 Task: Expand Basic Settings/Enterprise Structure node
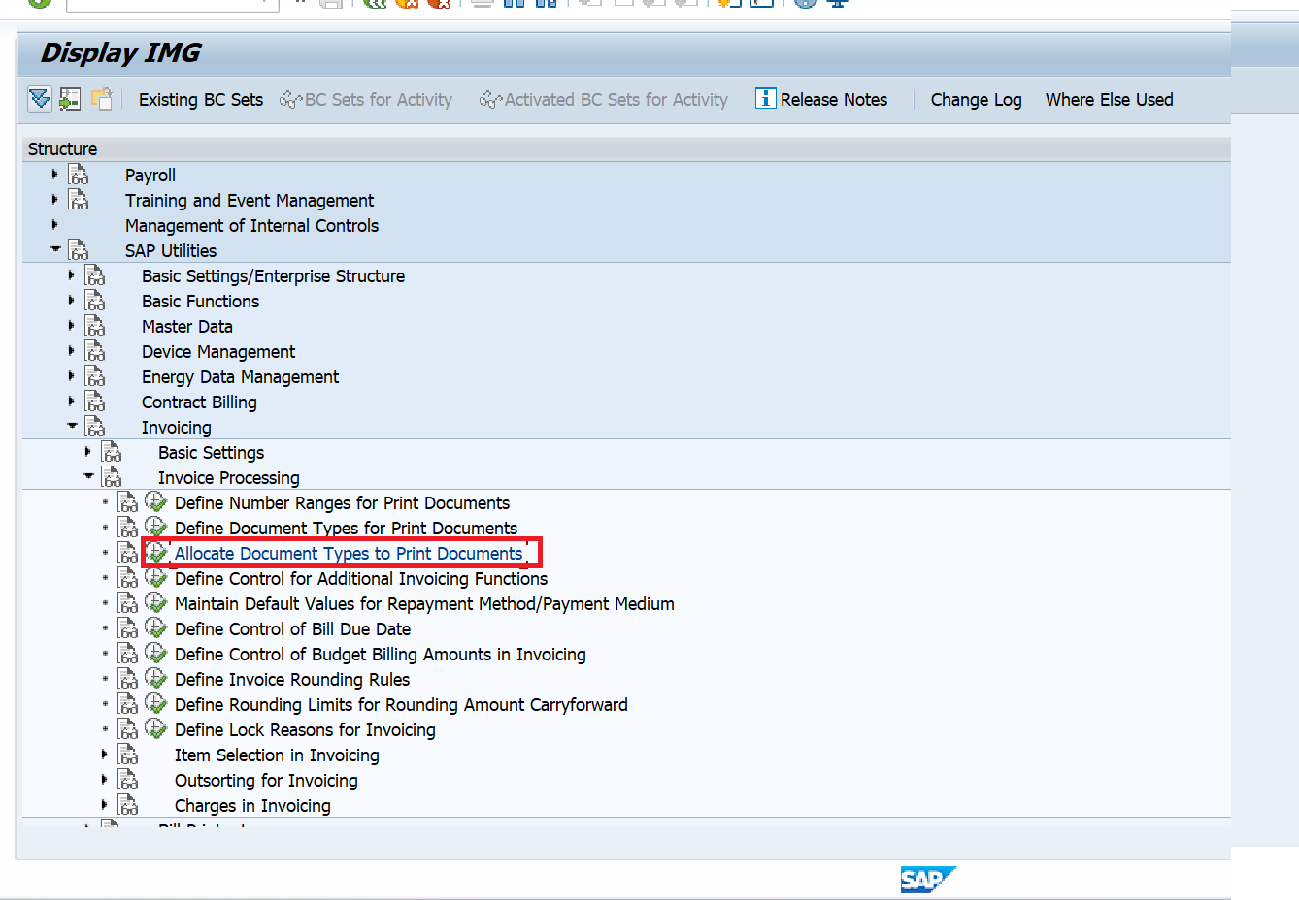click(71, 274)
